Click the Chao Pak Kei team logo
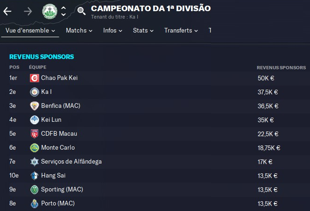Image resolution: width=310 pixels, height=211 pixels. (x=34, y=78)
